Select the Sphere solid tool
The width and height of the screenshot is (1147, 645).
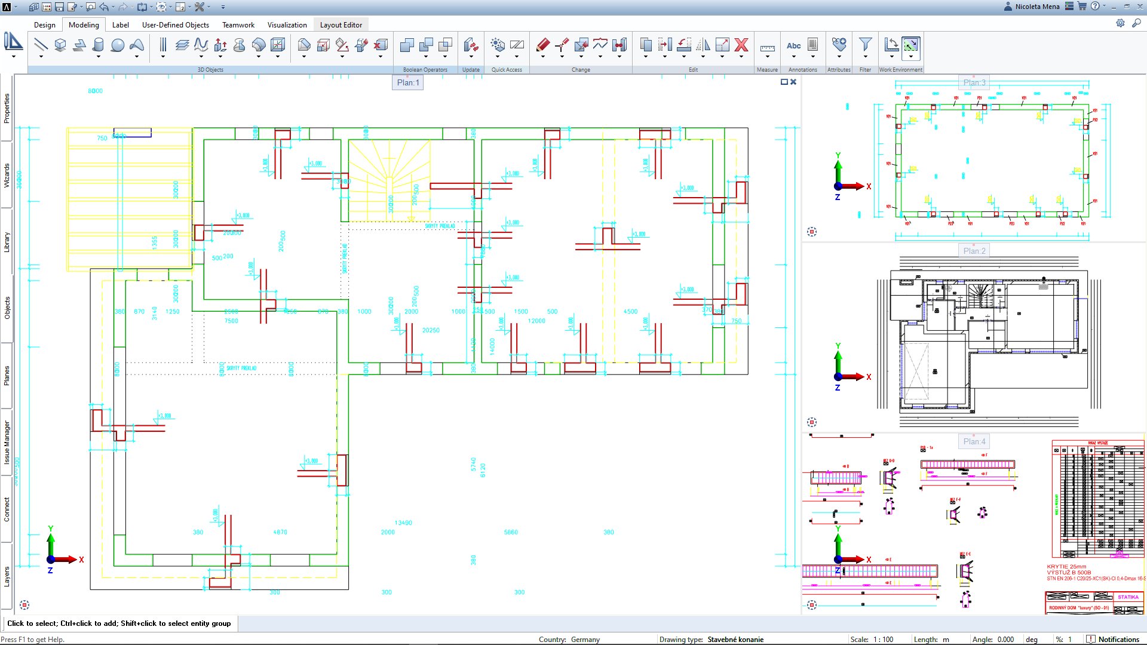pos(118,45)
